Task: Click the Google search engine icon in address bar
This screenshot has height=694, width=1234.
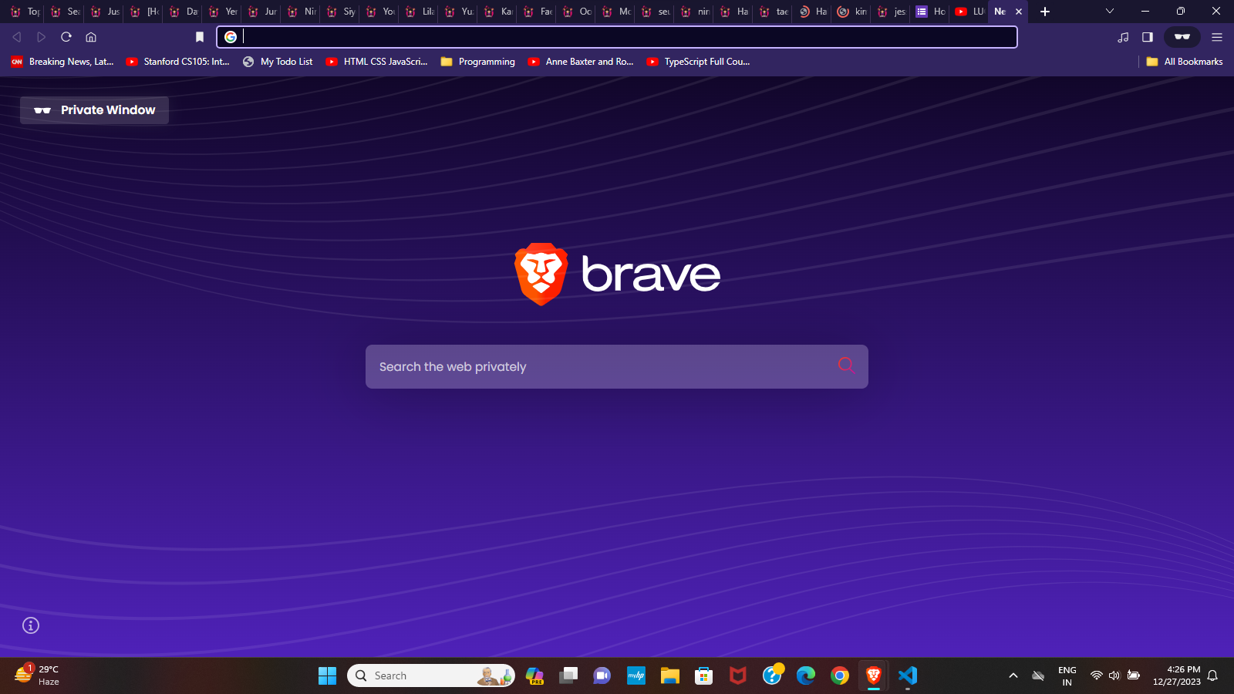Action: point(231,37)
